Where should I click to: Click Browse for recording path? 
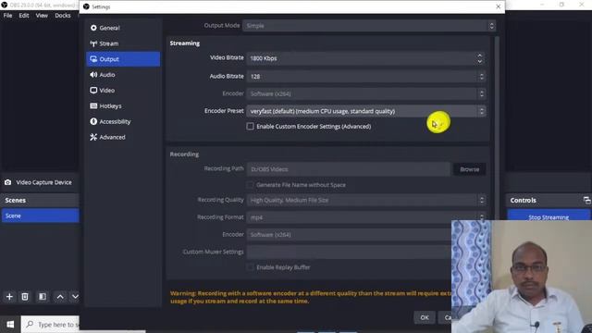(469, 169)
